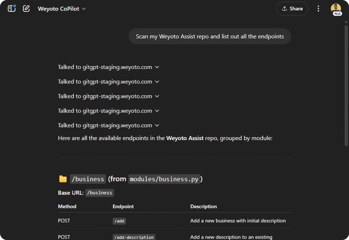Image resolution: width=349 pixels, height=240 pixels.
Task: Expand the fifth 'Talked to gitgpt-staging.weyoto.com' entry
Action: click(x=108, y=125)
